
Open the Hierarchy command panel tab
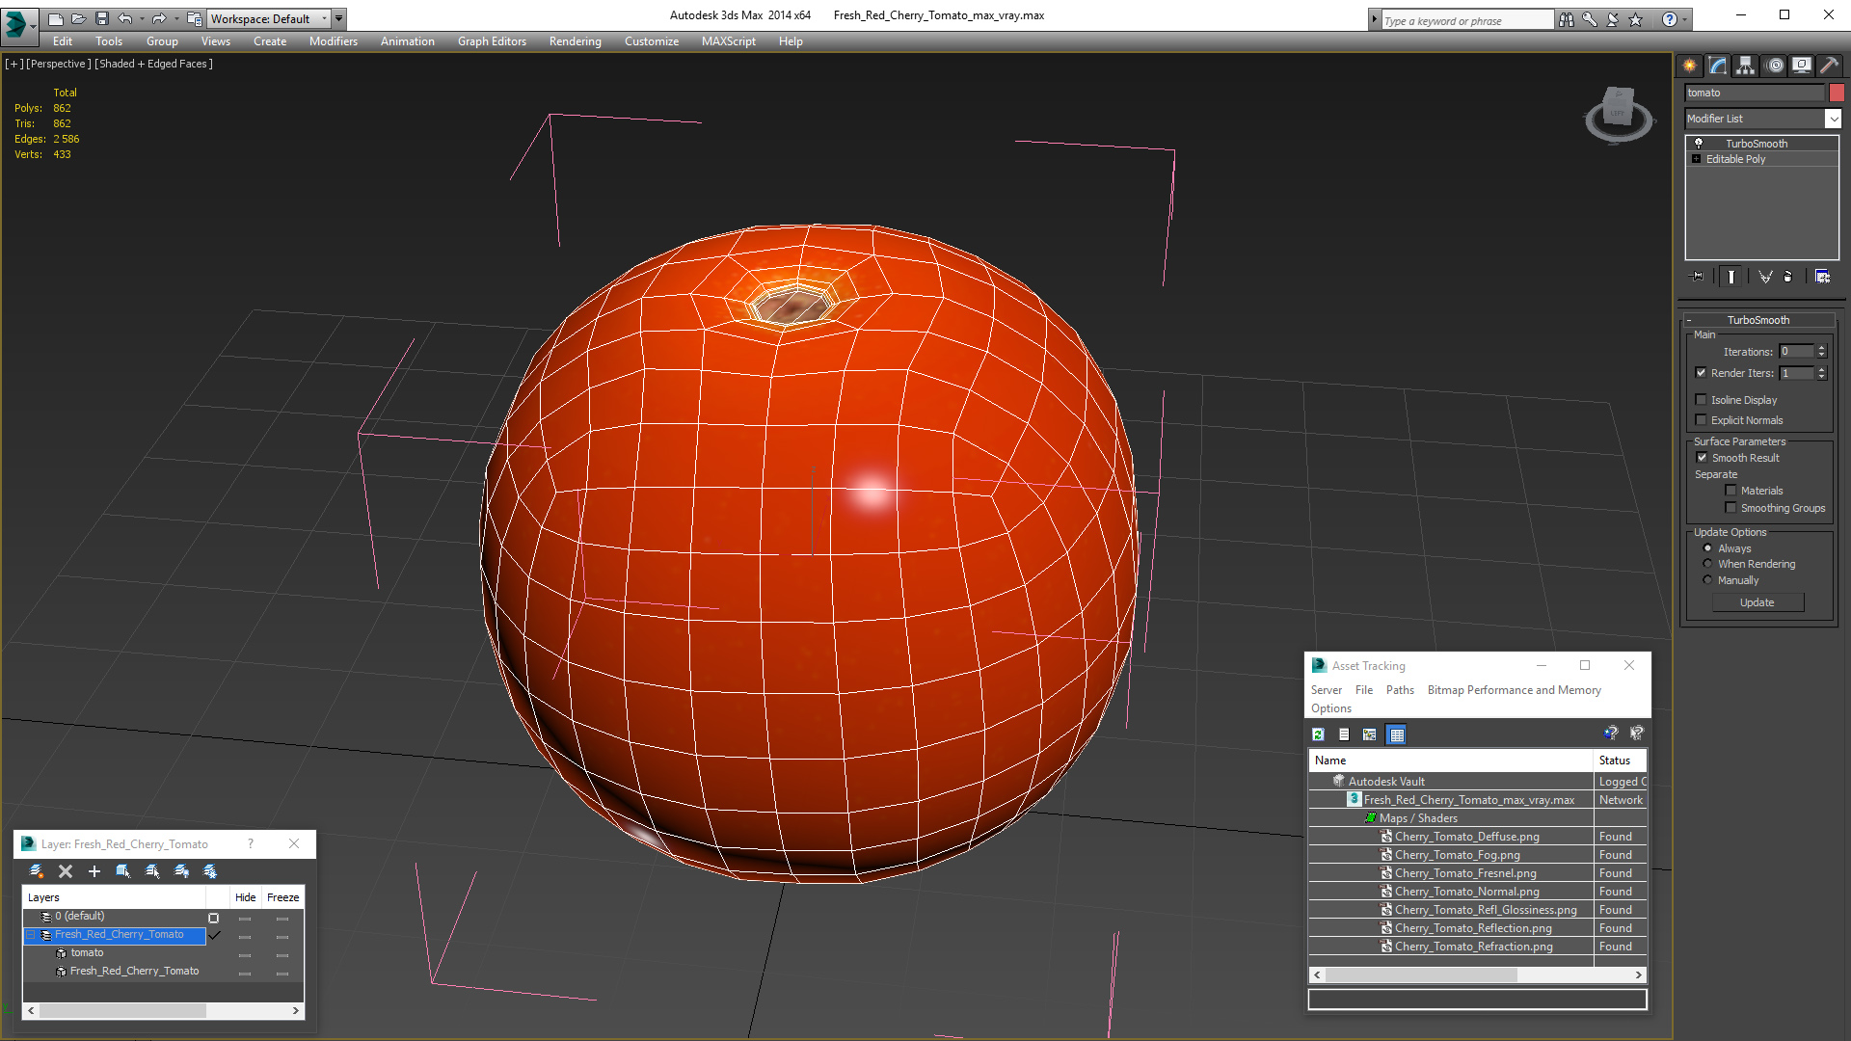click(1745, 66)
